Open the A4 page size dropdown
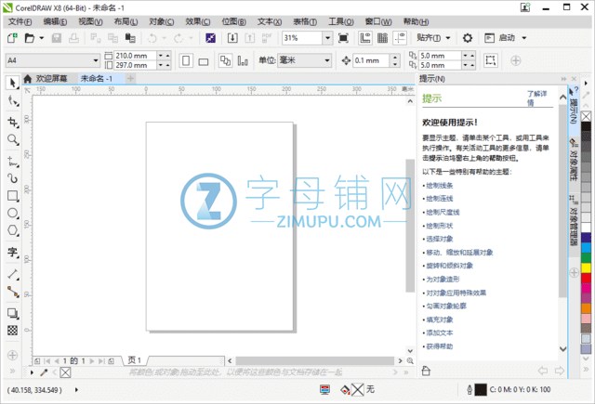Viewport: 595px width, 404px height. pyautogui.click(x=95, y=60)
